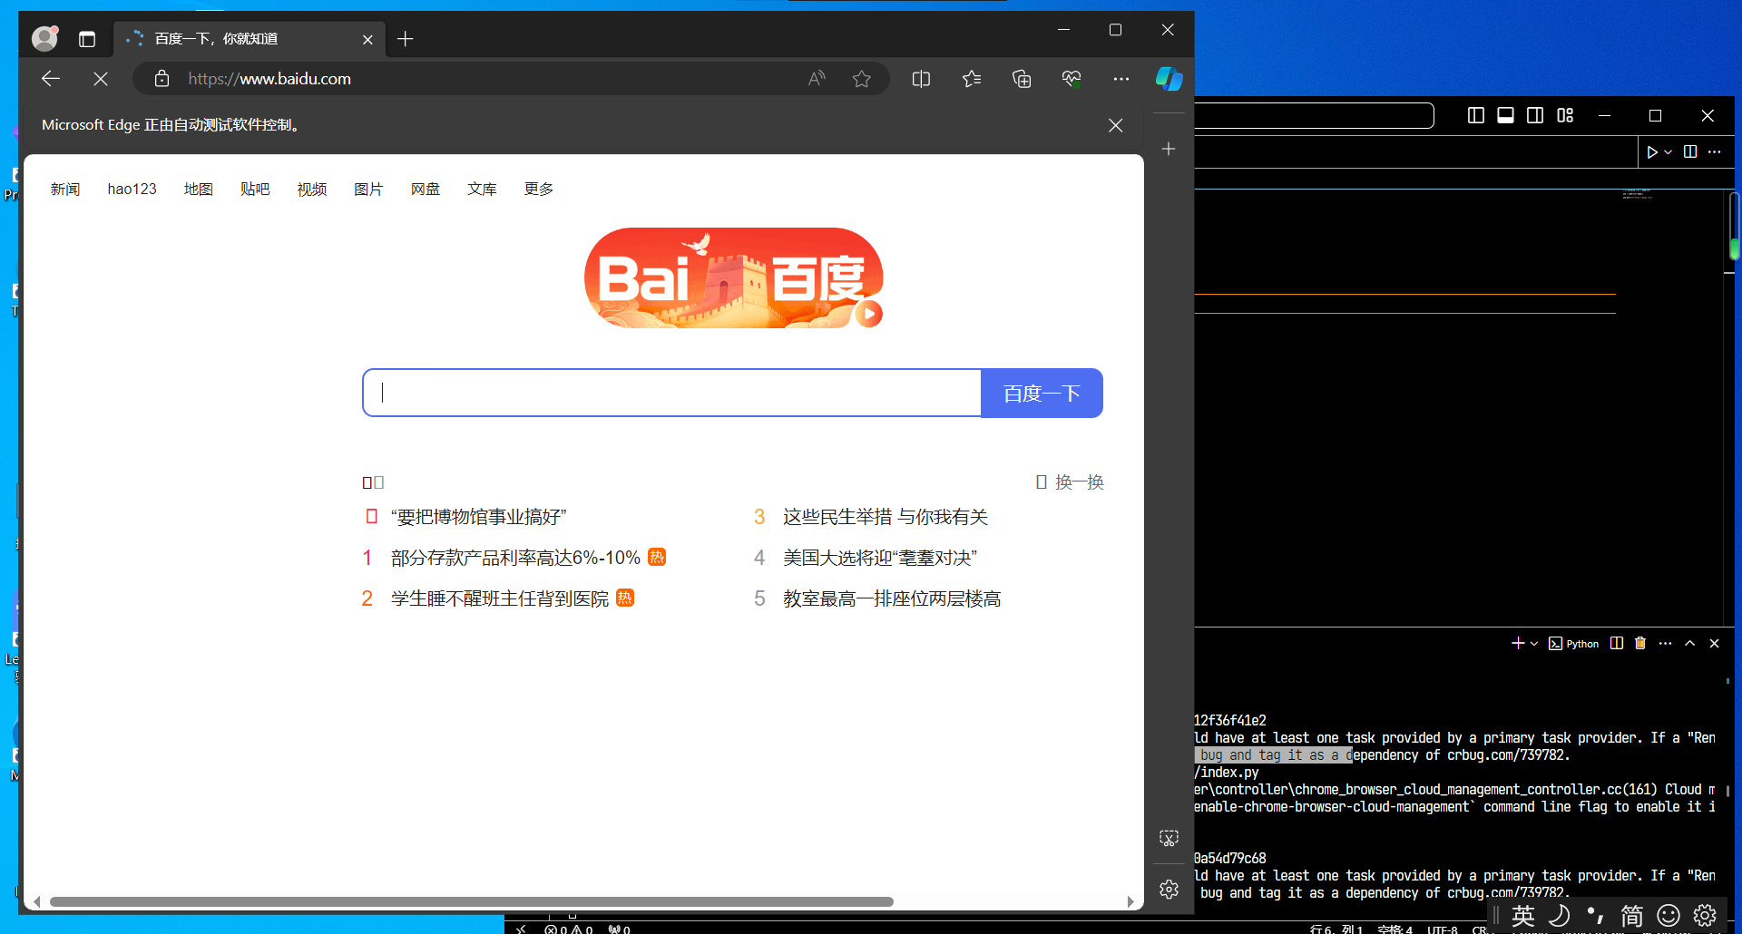Open hot search 部分存款产品利率高达6%-10%
The height and width of the screenshot is (934, 1742).
pos(515,558)
